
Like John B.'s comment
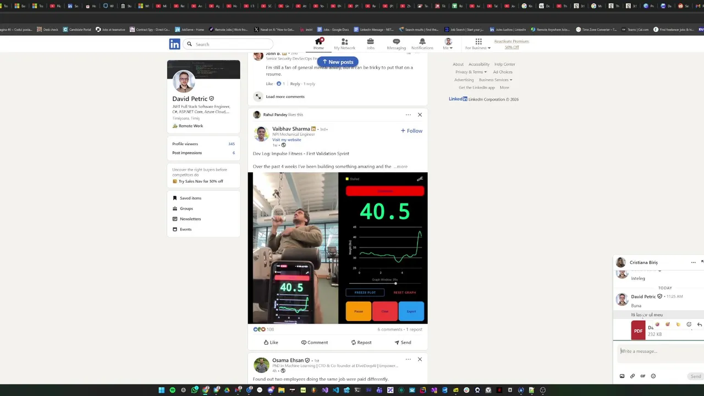click(269, 84)
